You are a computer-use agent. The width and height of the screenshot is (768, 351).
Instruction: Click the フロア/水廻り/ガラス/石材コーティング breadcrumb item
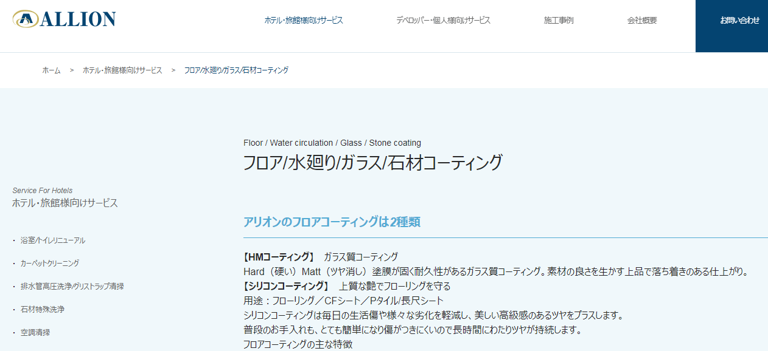pyautogui.click(x=236, y=70)
